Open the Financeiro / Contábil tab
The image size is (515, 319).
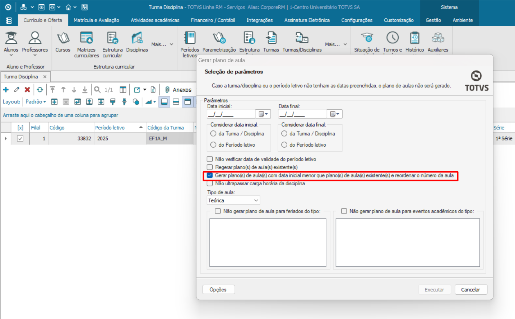[x=213, y=20]
